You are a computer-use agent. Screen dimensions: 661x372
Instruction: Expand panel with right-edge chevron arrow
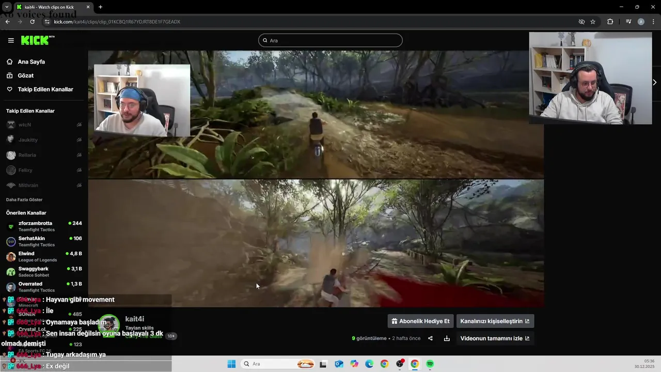coord(654,82)
